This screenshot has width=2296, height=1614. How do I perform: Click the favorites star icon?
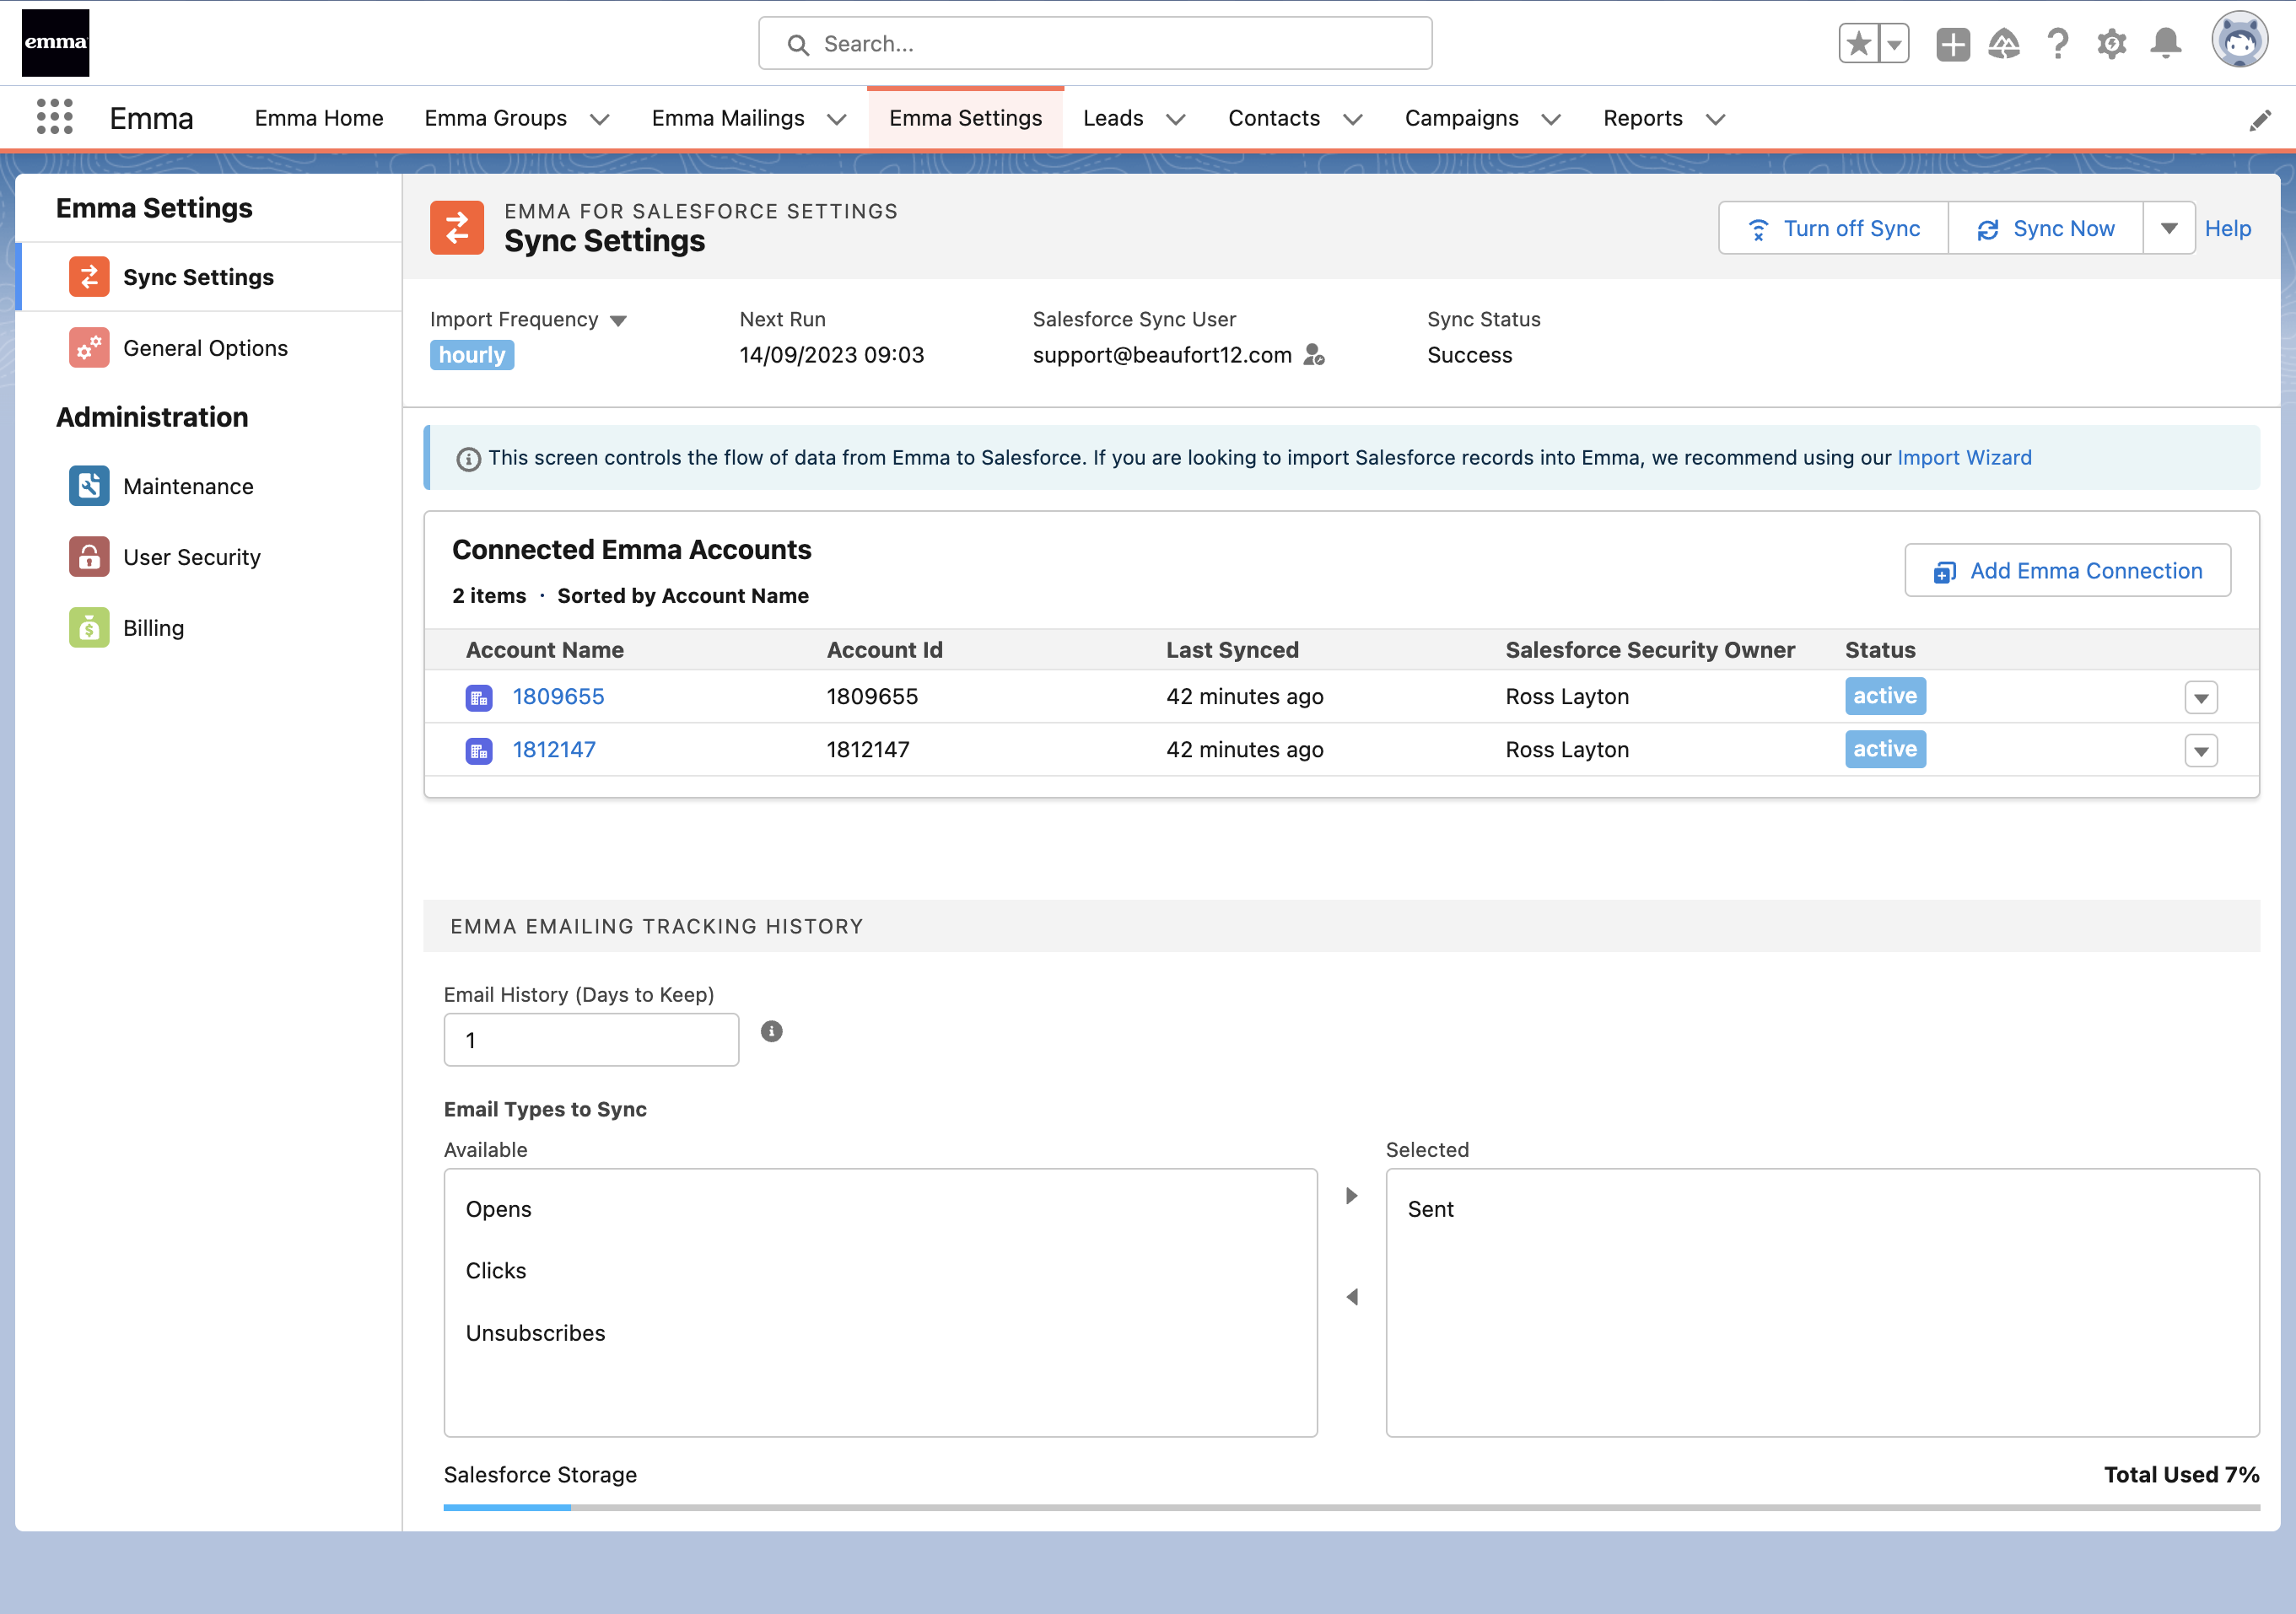tap(1858, 44)
